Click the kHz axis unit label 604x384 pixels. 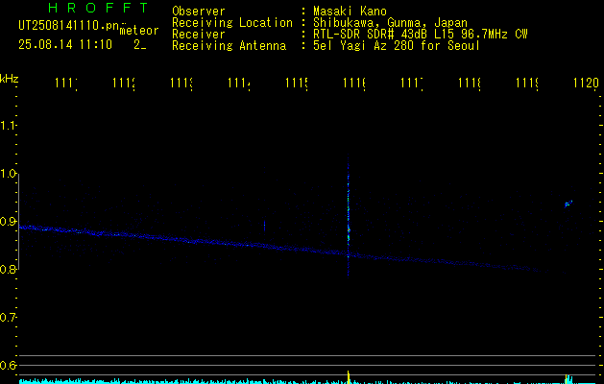tap(9, 79)
